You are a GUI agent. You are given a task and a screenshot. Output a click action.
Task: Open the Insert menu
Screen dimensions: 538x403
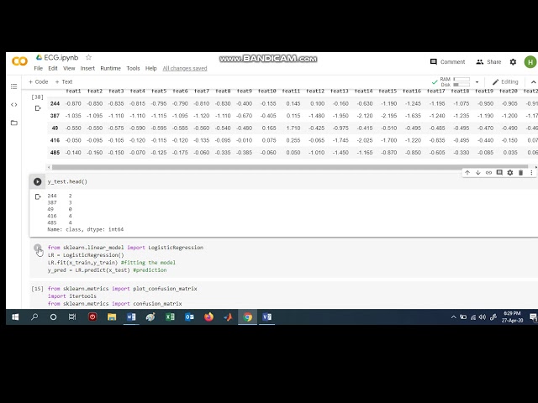(x=87, y=68)
